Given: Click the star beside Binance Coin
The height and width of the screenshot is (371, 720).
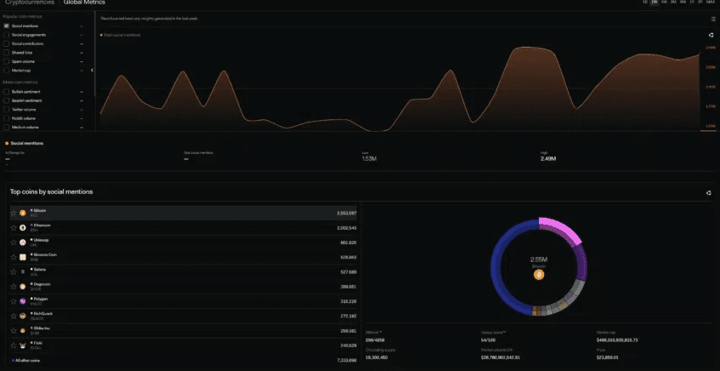Looking at the screenshot, I should coord(14,257).
